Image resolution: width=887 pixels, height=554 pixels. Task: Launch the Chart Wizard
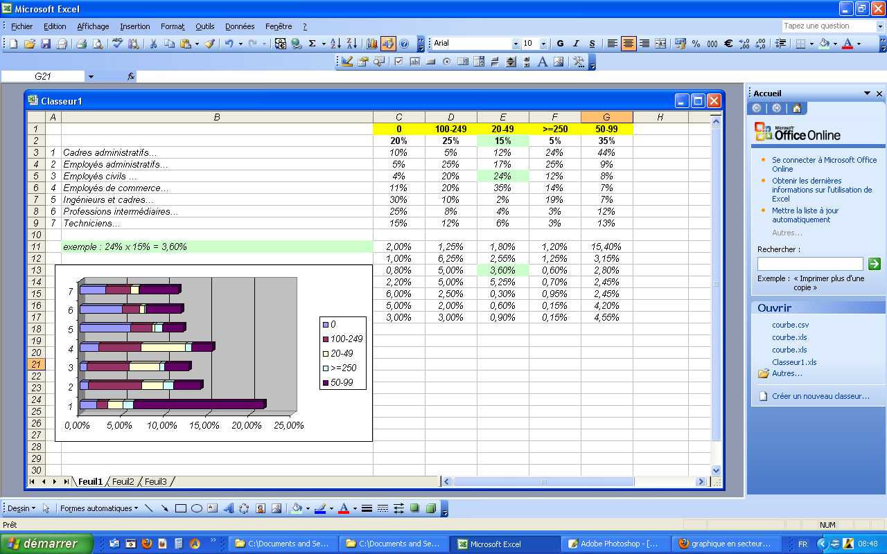[x=372, y=44]
